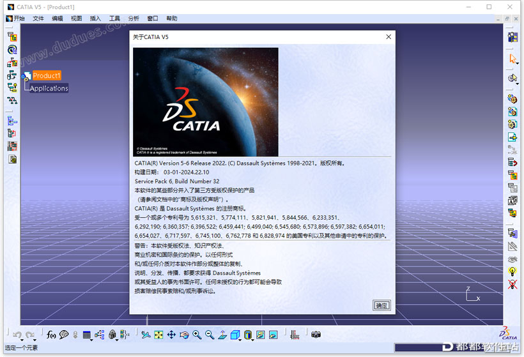Toggle Hide/Show icon in bottom toolbar
524x357 pixels.
click(x=260, y=335)
